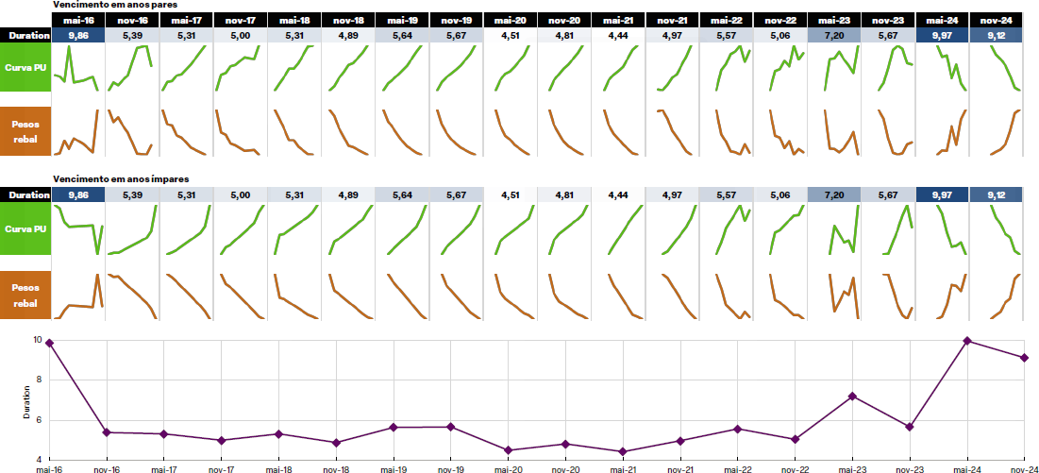Open mai-24 Curva PU sparkline in even-years section

click(944, 69)
